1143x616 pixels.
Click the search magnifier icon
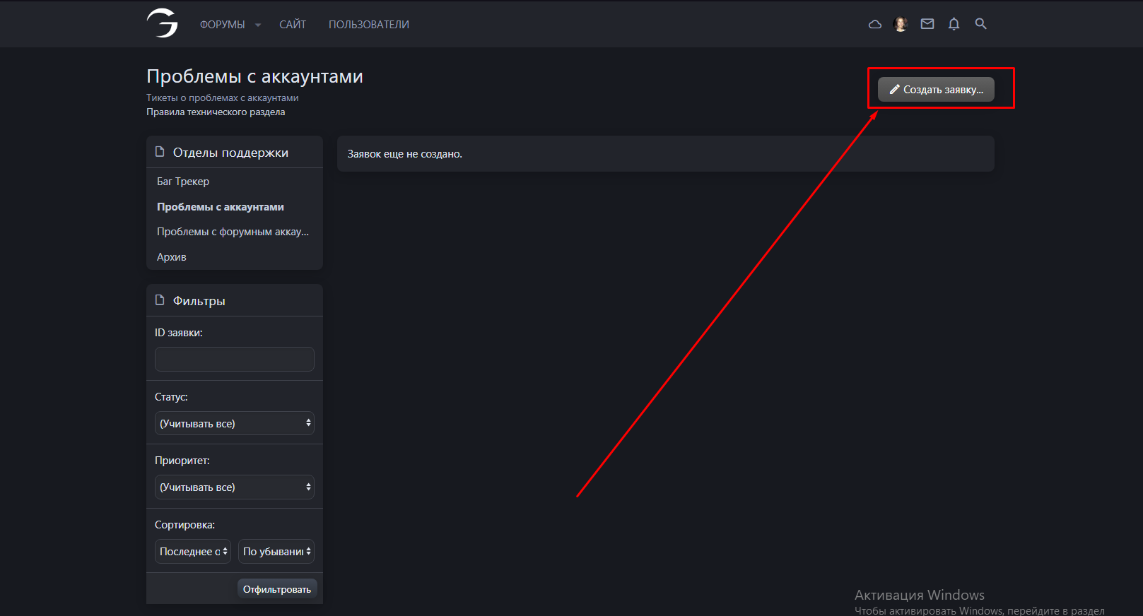tap(980, 24)
